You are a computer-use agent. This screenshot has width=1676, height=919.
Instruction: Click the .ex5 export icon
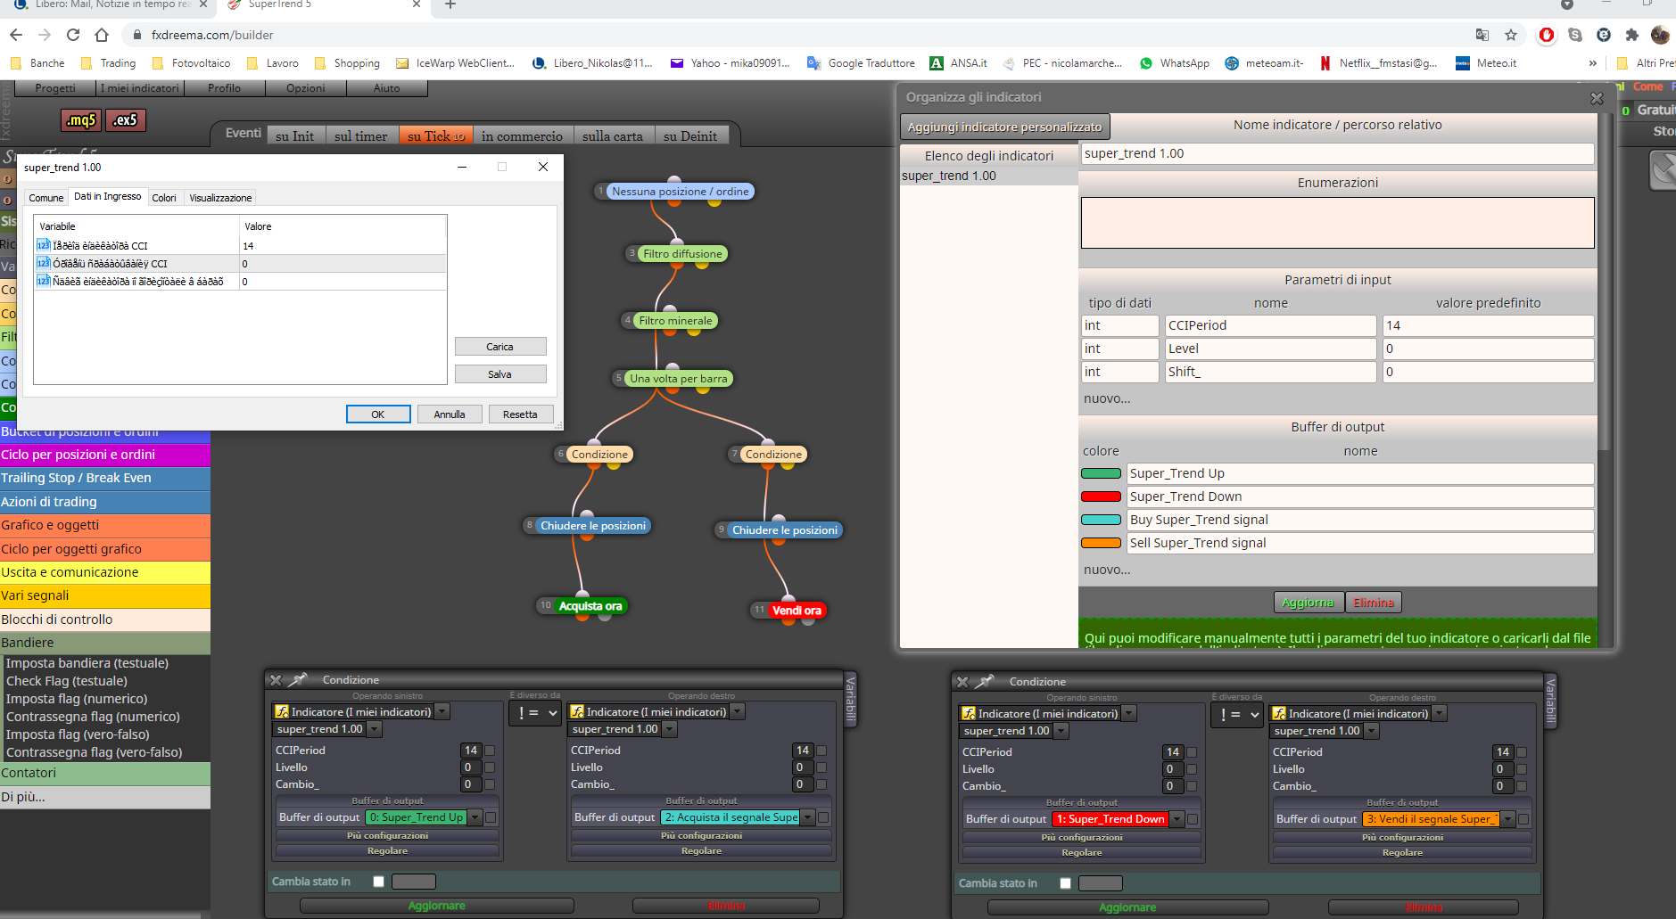[126, 120]
